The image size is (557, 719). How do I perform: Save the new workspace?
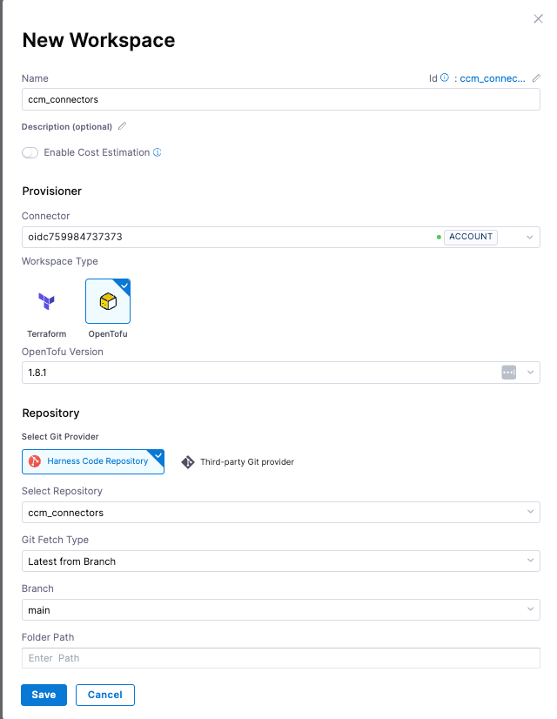pos(44,695)
